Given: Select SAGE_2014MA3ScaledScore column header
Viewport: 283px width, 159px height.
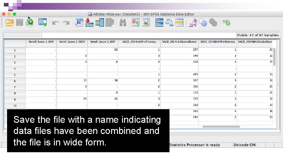Looking at the screenshot, I should (255, 43).
